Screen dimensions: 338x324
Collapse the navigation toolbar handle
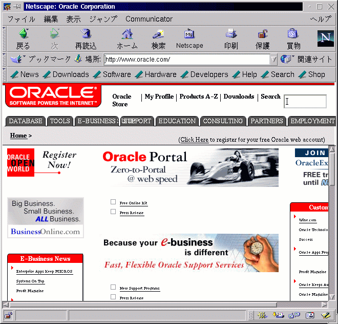pos(4,39)
